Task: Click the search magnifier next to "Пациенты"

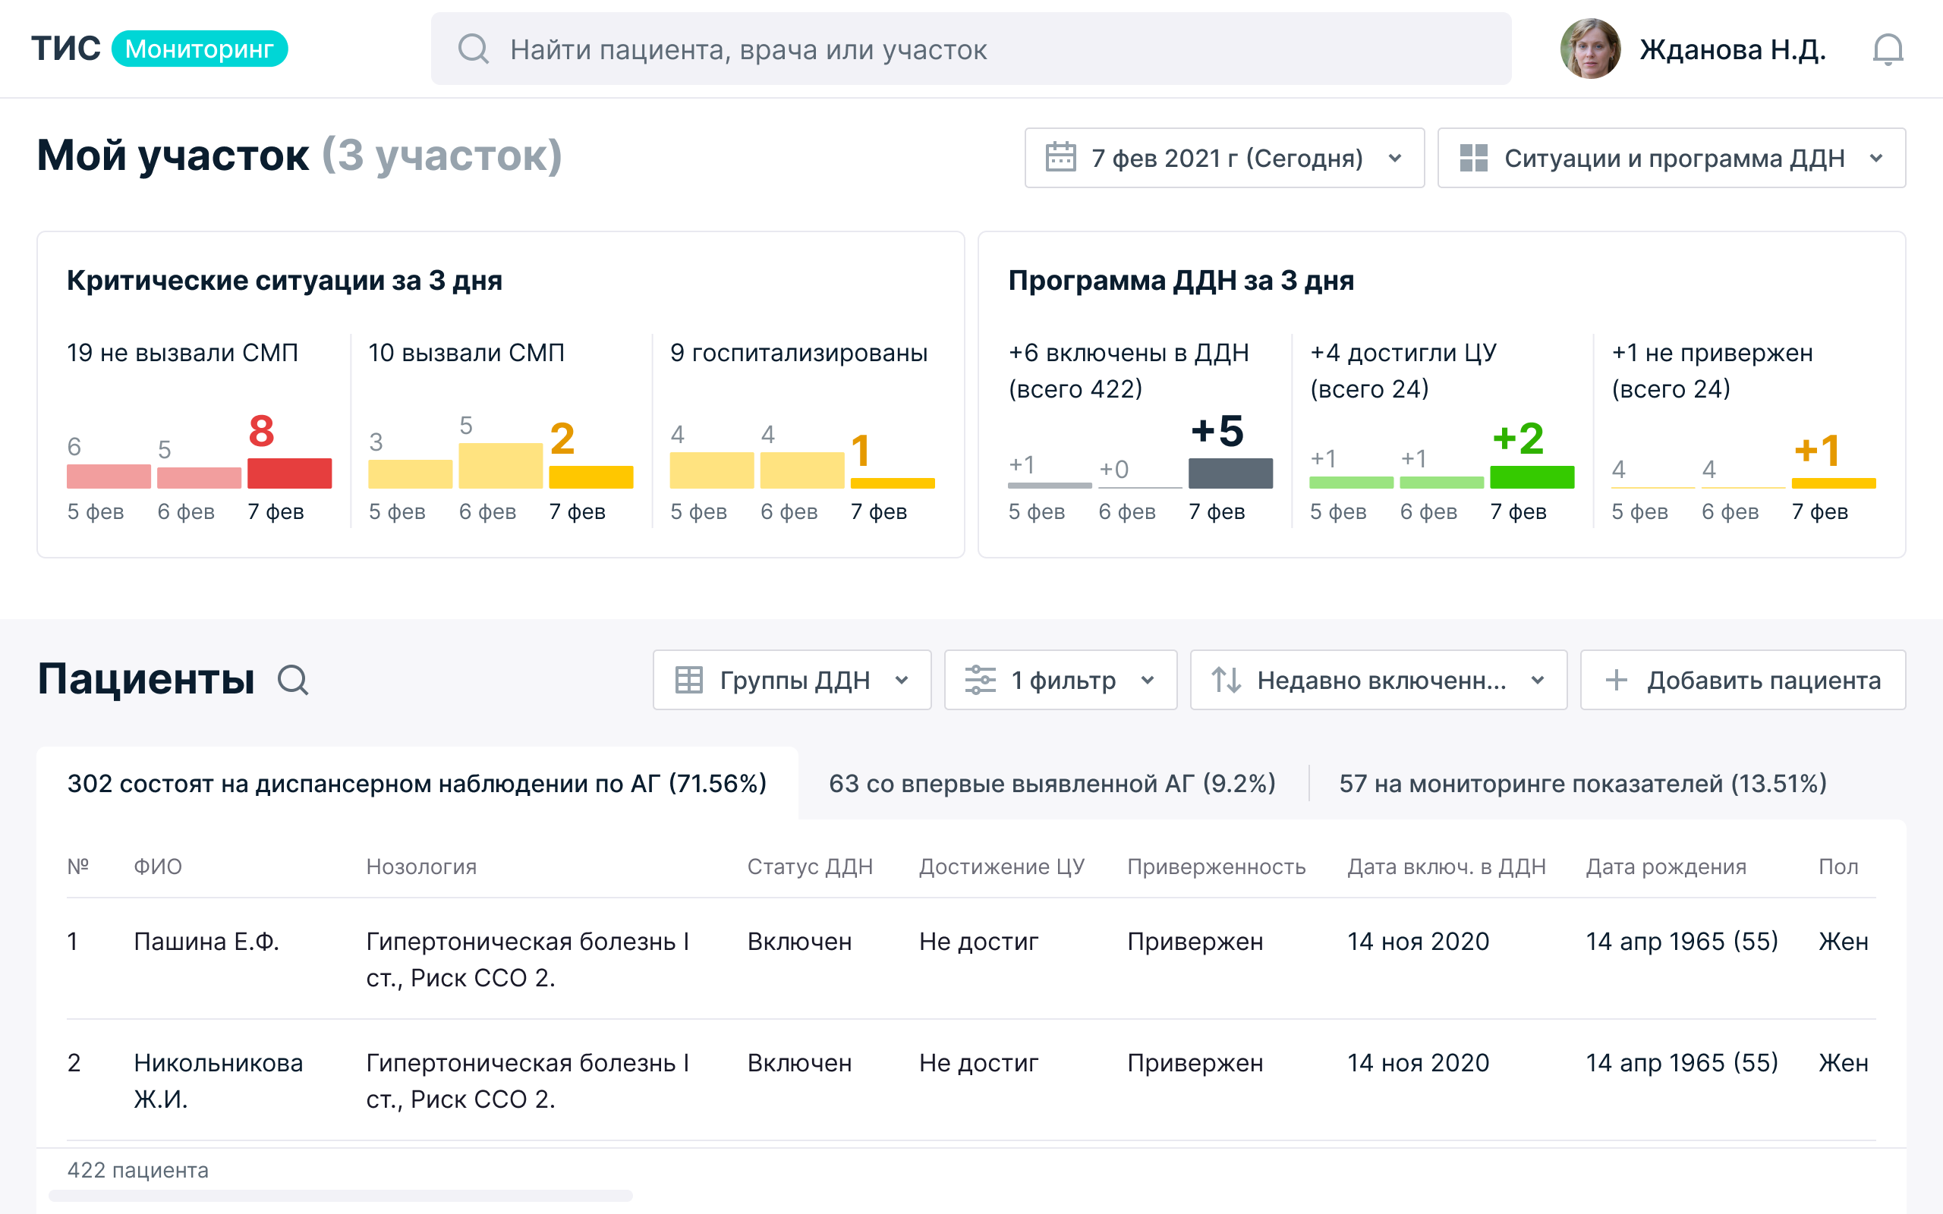Action: [294, 680]
